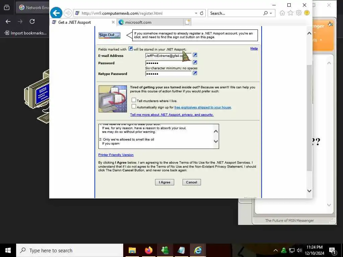Image resolution: width=343 pixels, height=257 pixels.
Task: Open the favorites star icon
Action: pos(290,13)
